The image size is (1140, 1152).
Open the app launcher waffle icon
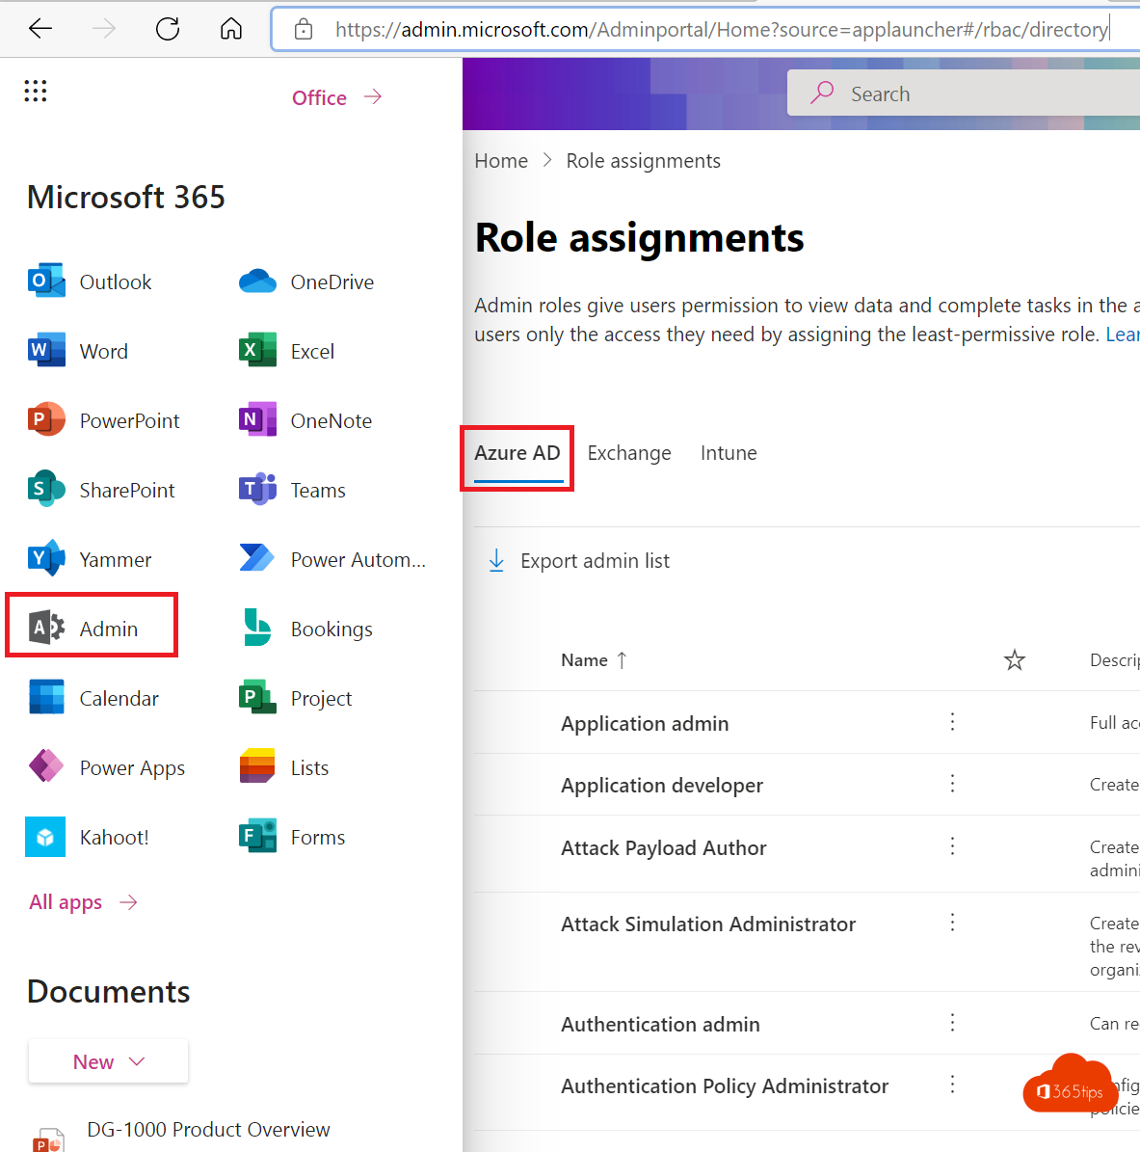coord(36,92)
